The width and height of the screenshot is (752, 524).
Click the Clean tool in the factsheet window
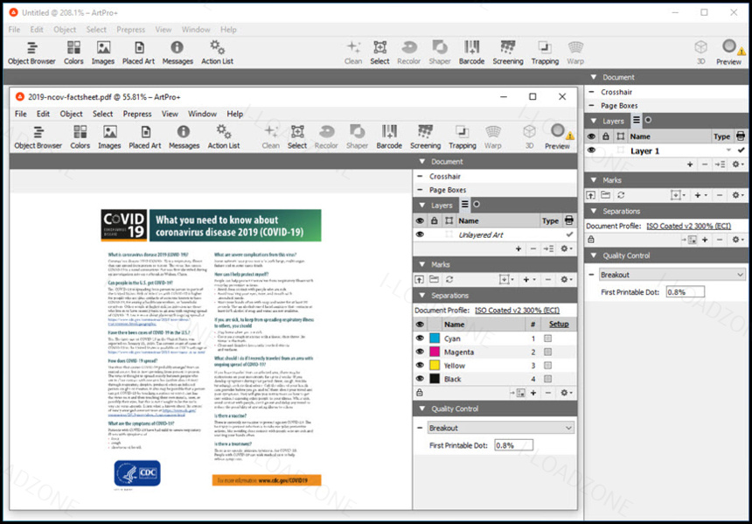point(270,137)
